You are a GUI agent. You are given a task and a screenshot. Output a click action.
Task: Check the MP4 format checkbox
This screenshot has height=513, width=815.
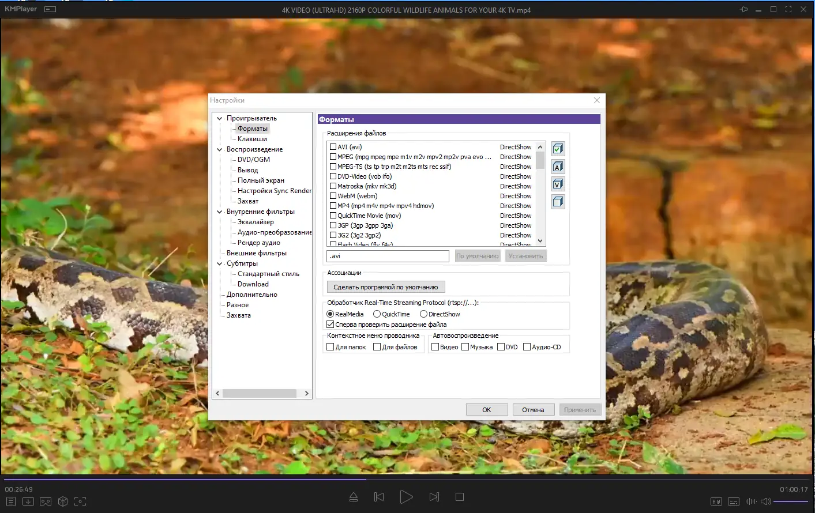coord(333,206)
